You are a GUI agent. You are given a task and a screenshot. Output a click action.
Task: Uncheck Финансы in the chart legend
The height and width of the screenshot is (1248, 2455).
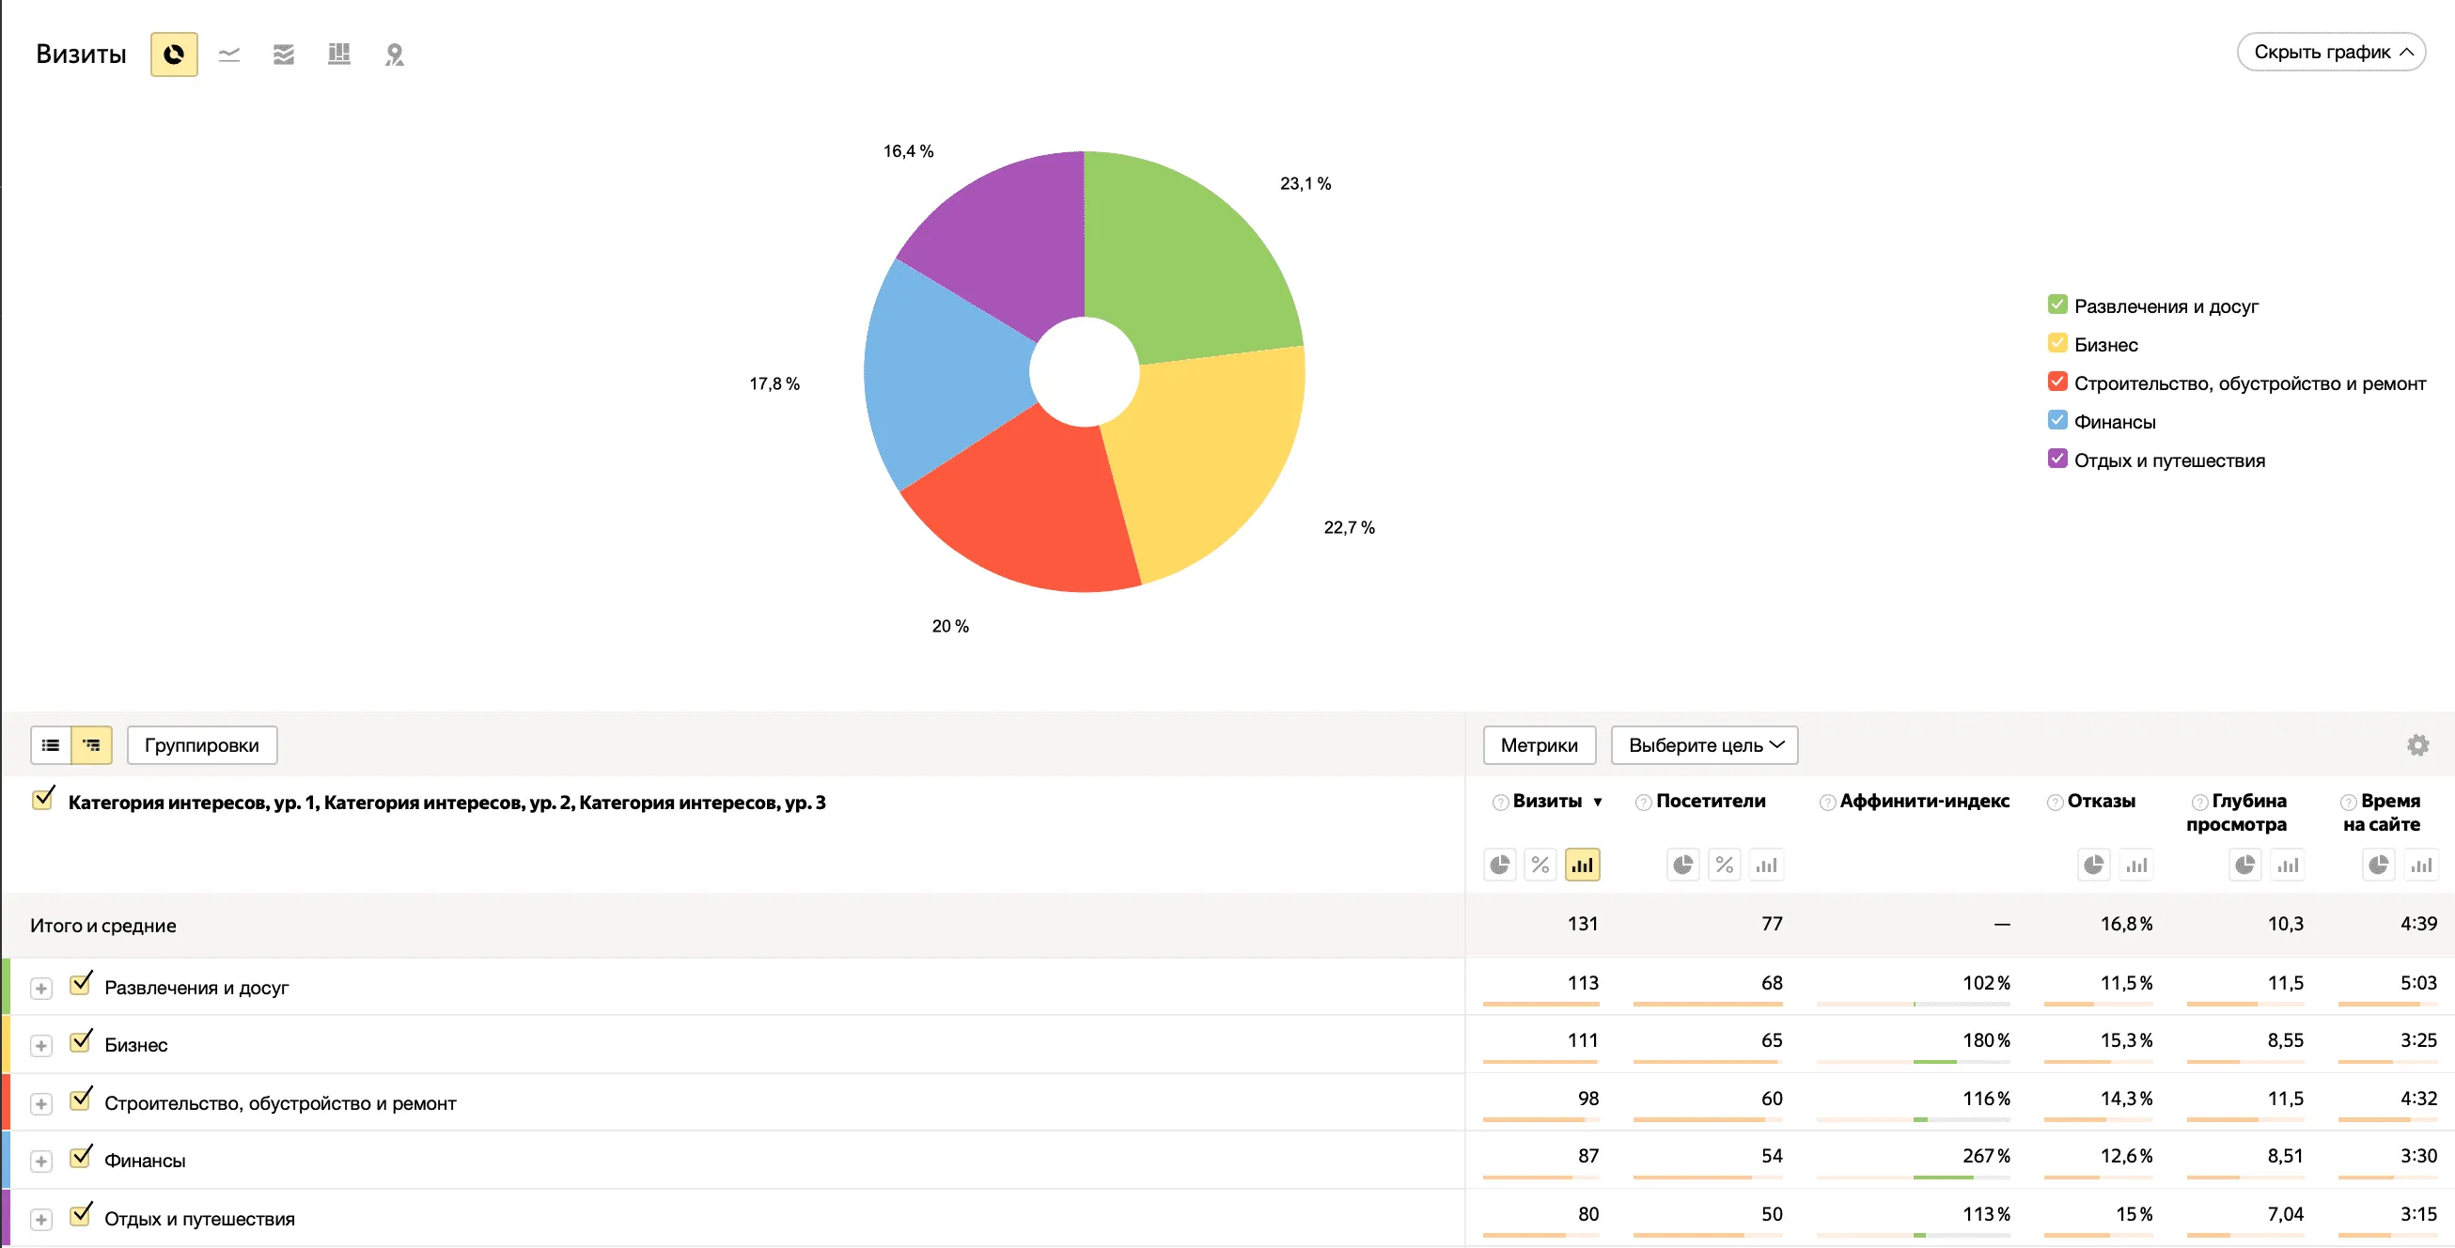coord(2057,420)
